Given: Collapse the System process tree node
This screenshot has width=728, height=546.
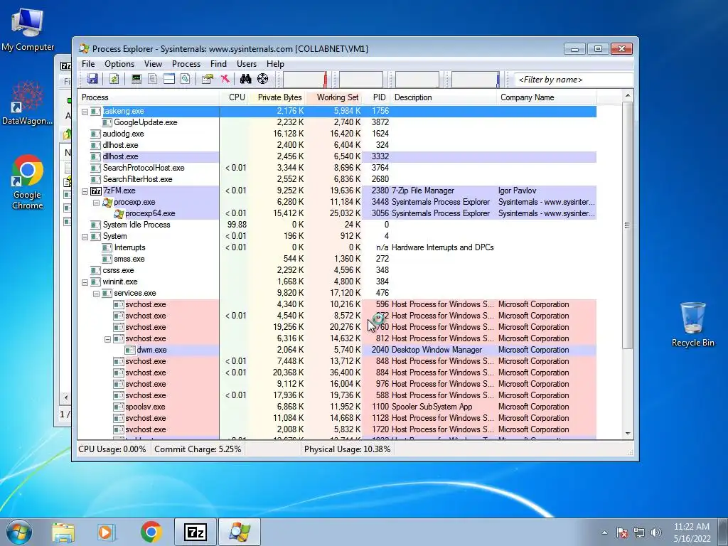Looking at the screenshot, I should click(x=85, y=237).
